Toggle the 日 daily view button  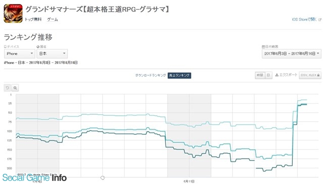pos(268,75)
